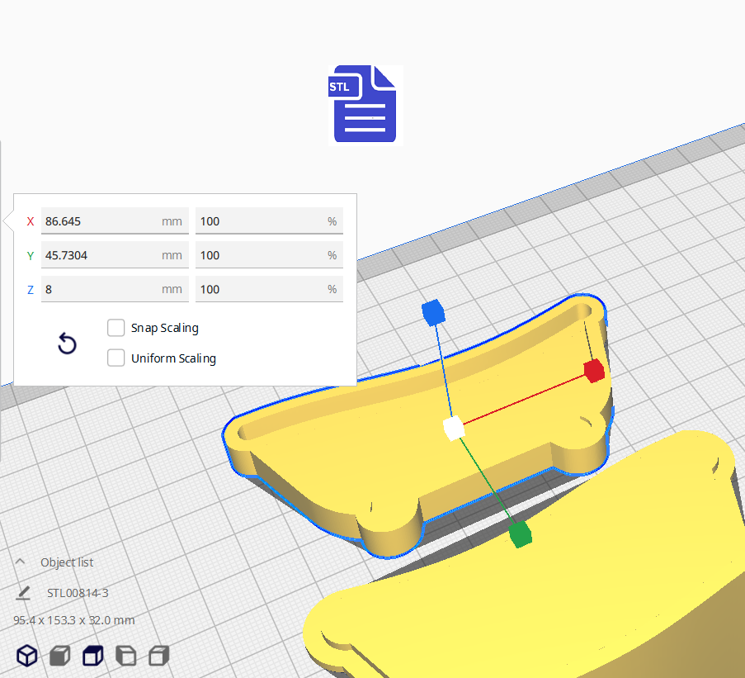This screenshot has width=745, height=678.
Task: Click the blue Z-axis scale handle
Action: click(x=433, y=312)
